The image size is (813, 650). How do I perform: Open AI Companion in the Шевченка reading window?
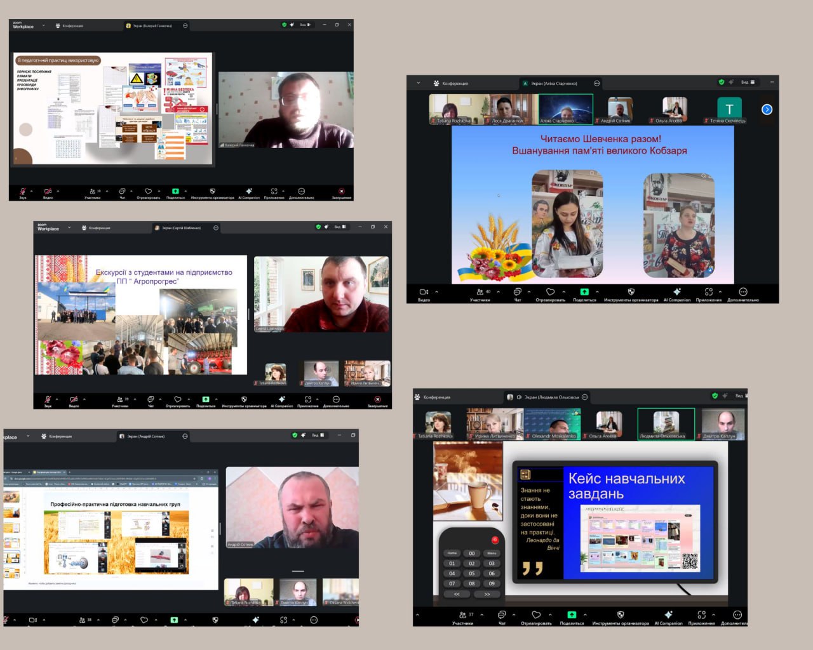click(677, 293)
